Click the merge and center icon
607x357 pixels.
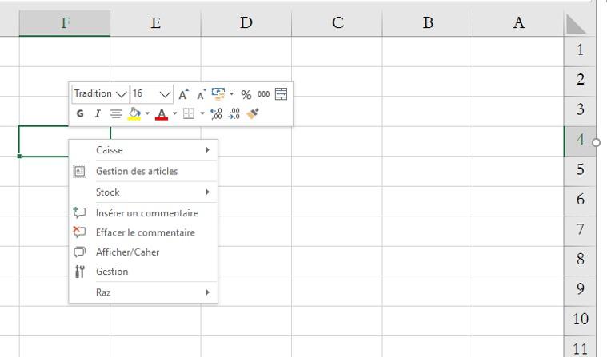click(x=281, y=94)
